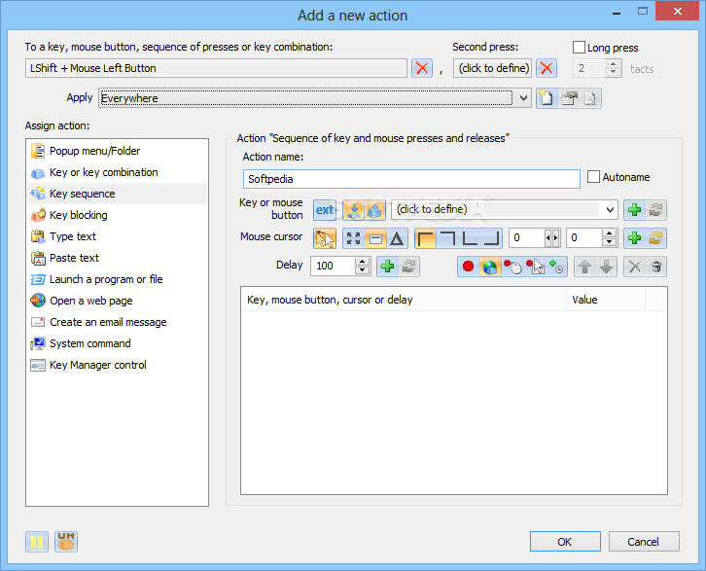This screenshot has width=706, height=571.
Task: Add the key or mouse button to the sequence
Action: click(634, 210)
